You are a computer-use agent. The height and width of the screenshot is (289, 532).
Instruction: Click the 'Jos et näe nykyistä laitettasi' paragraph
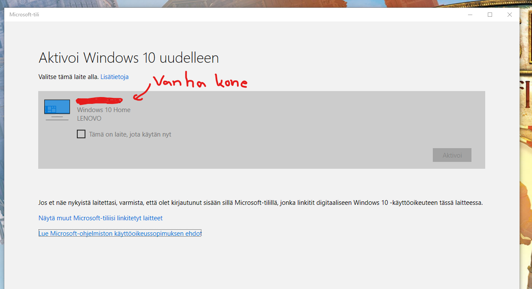point(261,203)
